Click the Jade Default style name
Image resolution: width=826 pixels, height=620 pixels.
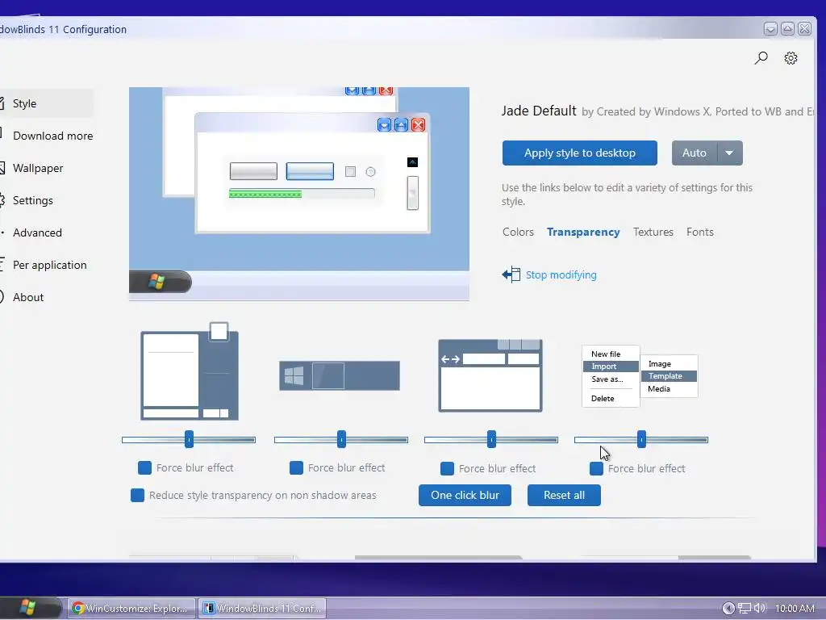[539, 111]
